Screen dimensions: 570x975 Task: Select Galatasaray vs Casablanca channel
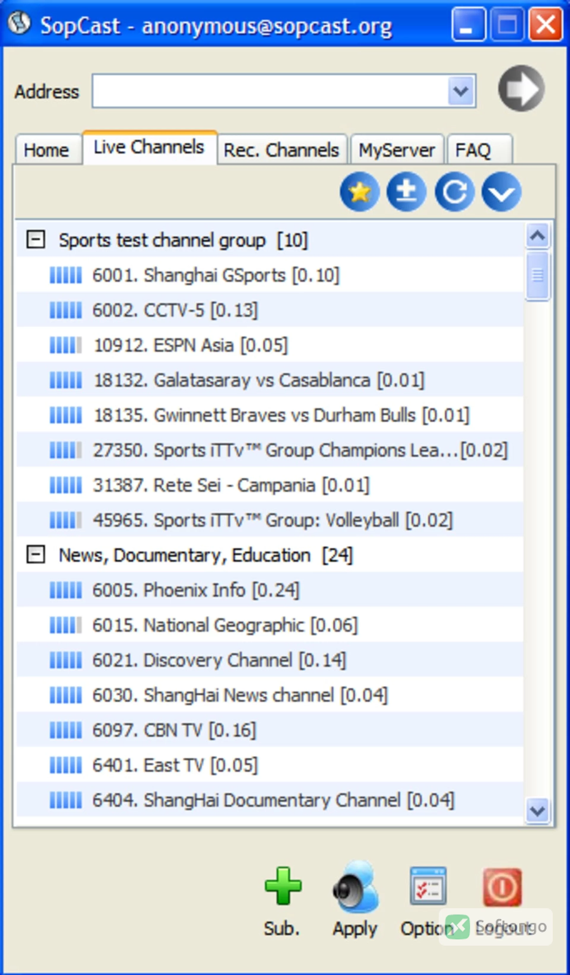pos(270,380)
